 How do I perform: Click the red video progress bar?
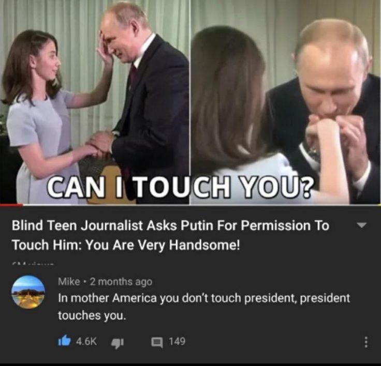(11, 205)
